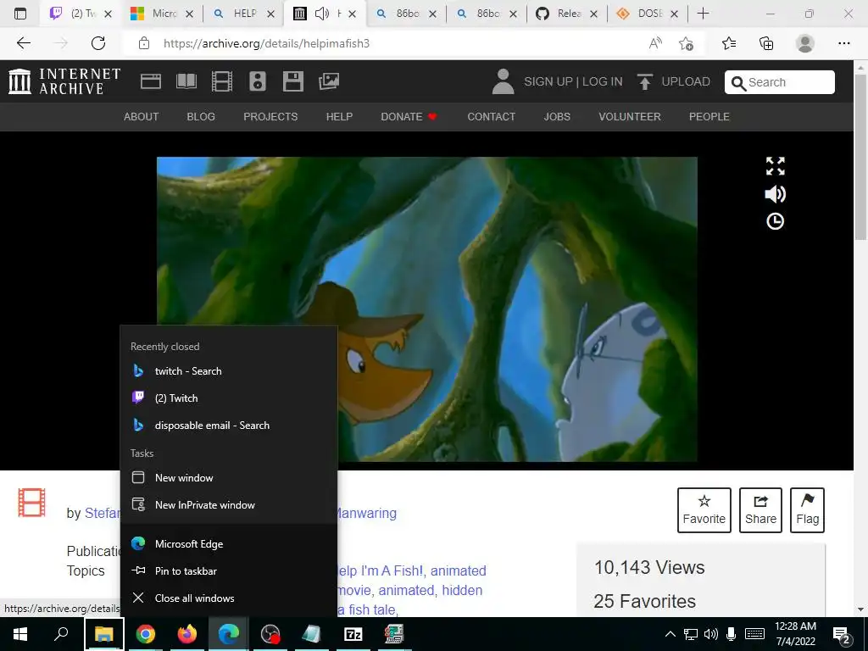
Task: Close the Twitch tab
Action: (108, 14)
